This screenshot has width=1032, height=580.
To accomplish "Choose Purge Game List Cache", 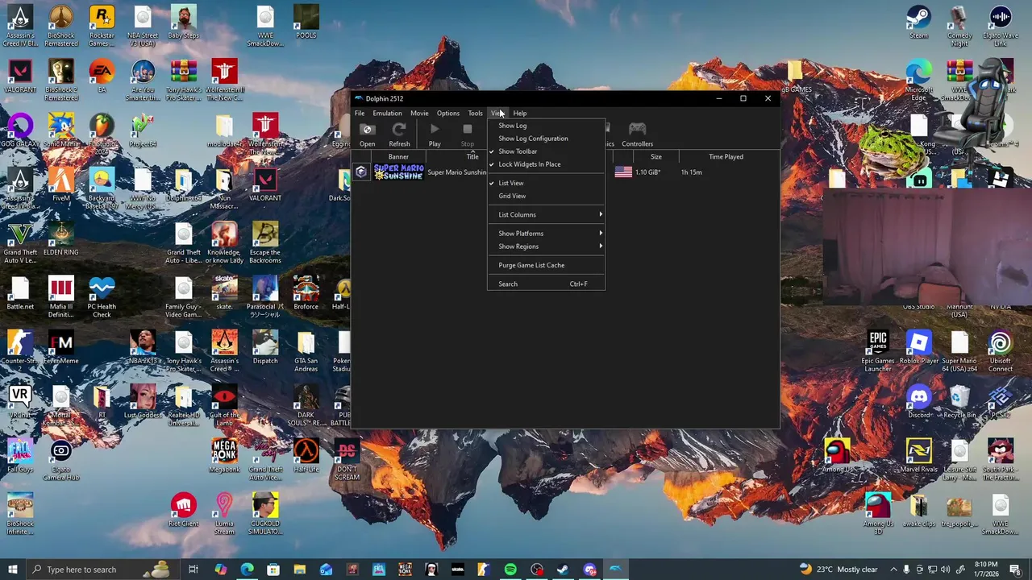I will coord(546,265).
